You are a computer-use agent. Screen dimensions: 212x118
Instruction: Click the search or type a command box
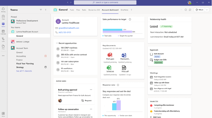[x=105, y=2]
